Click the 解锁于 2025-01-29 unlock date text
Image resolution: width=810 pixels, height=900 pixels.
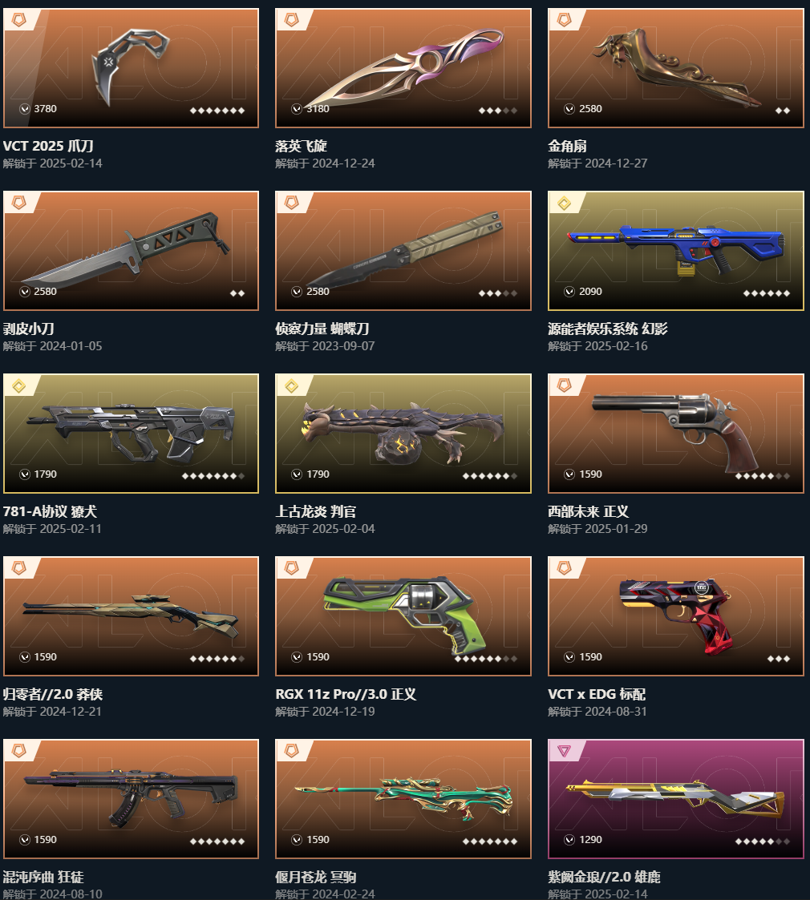coord(597,529)
